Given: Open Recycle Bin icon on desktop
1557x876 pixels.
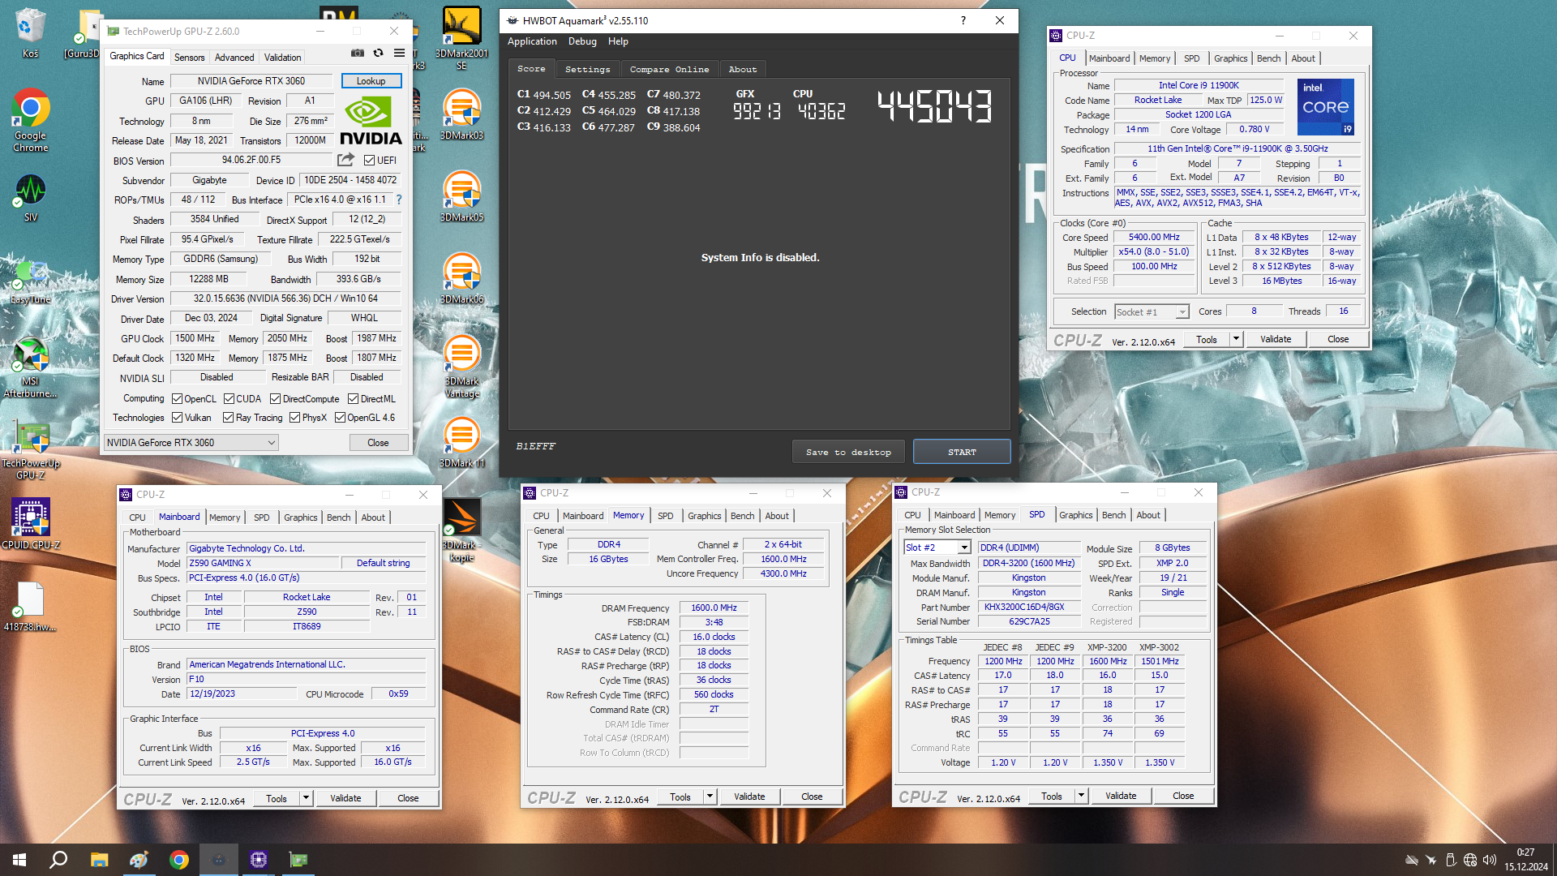Looking at the screenshot, I should [31, 32].
